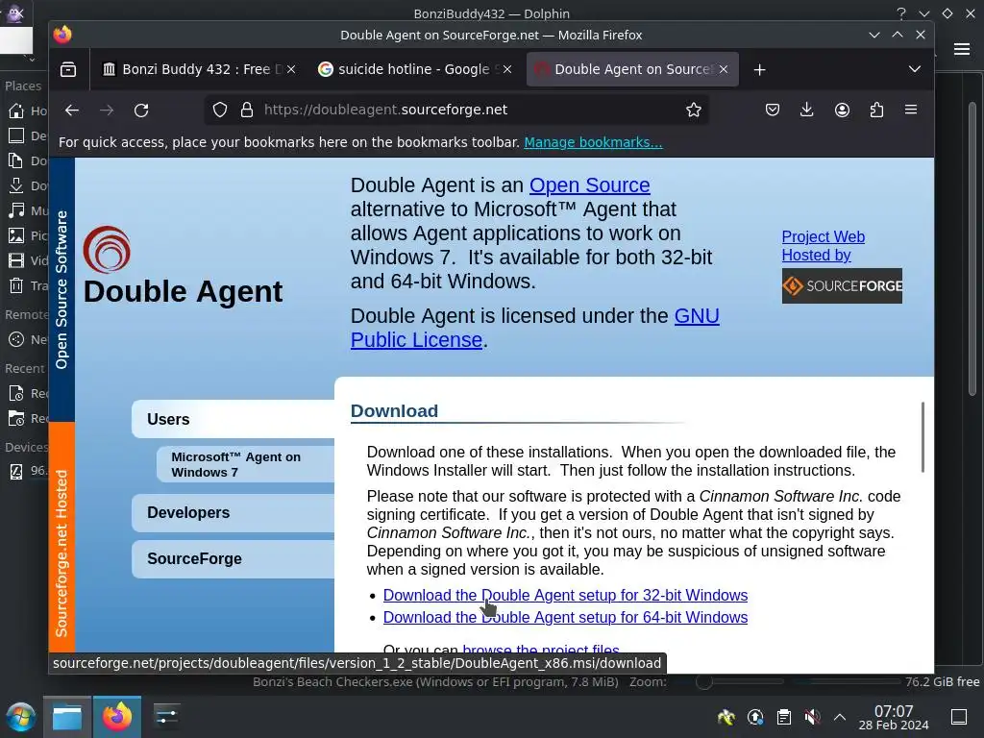Screen dimensions: 984x738
Task: Open Firefox View button left of tabs
Action: pos(68,69)
